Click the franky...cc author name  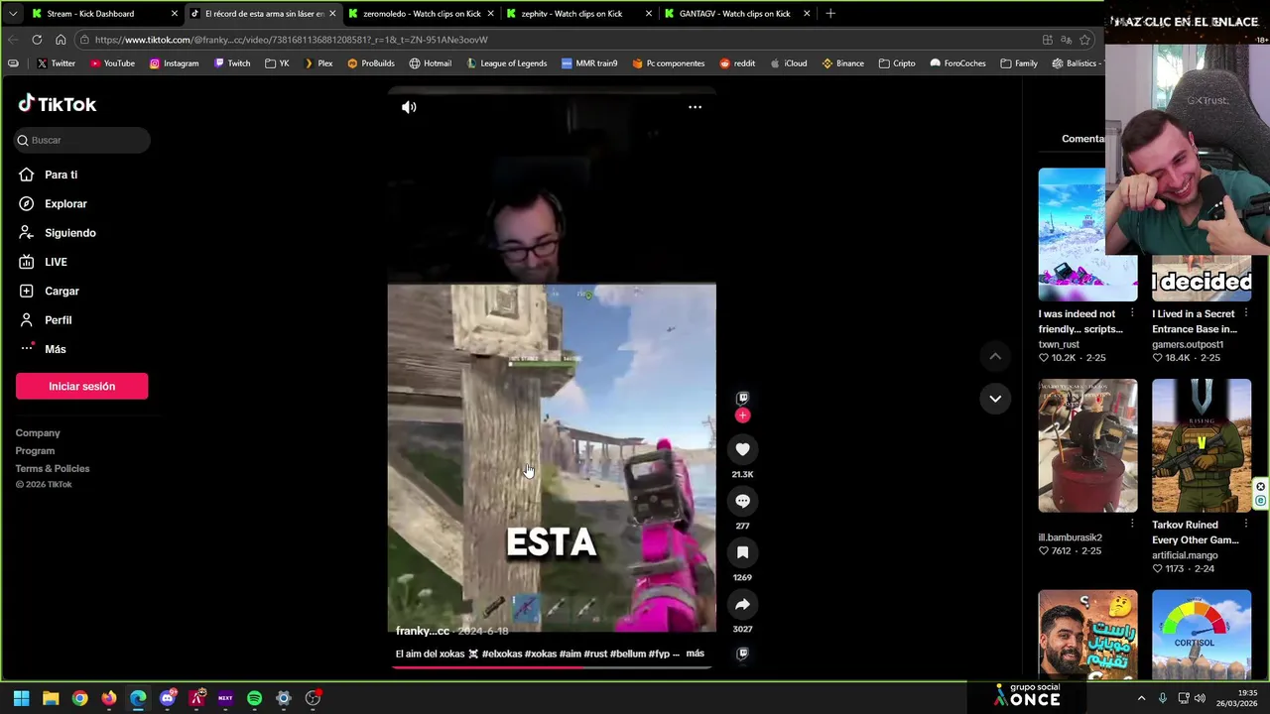(423, 631)
